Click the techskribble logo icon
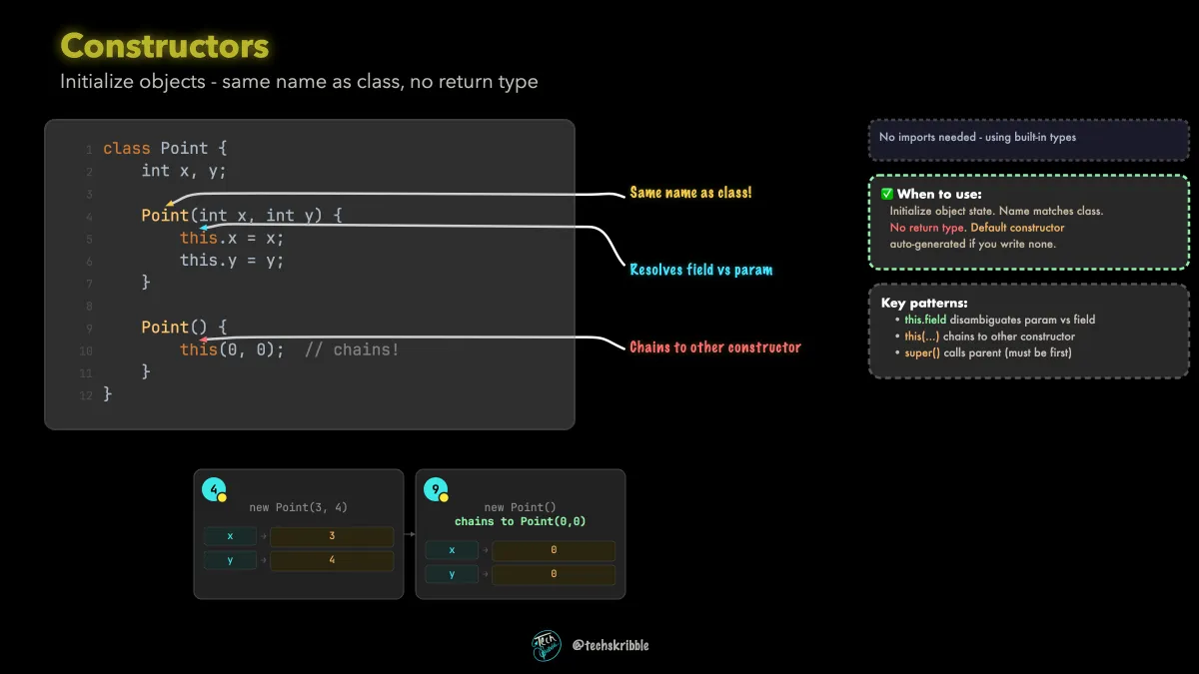This screenshot has height=674, width=1199. 547,645
